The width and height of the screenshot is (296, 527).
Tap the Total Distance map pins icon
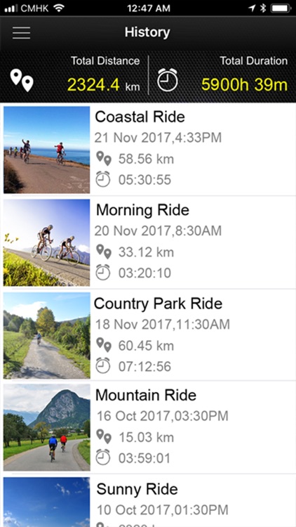pos(22,80)
